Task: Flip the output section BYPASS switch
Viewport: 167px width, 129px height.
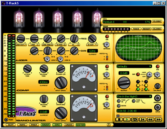Action: point(157,74)
